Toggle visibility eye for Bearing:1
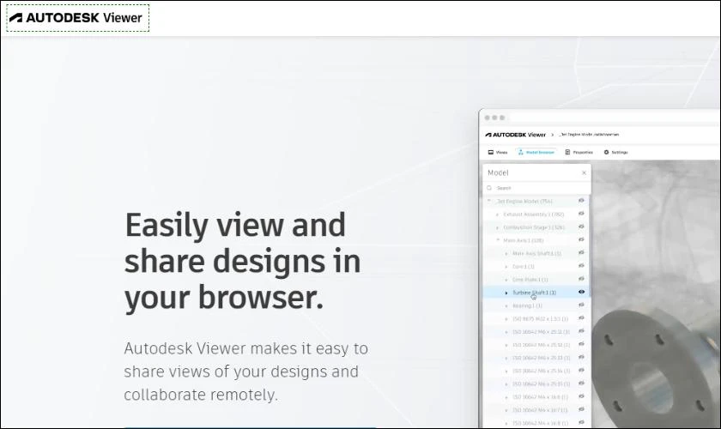The image size is (721, 429). point(581,305)
